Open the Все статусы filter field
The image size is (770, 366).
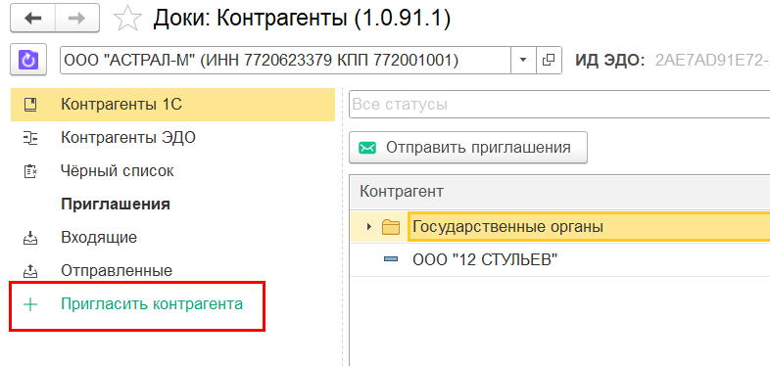(x=559, y=105)
